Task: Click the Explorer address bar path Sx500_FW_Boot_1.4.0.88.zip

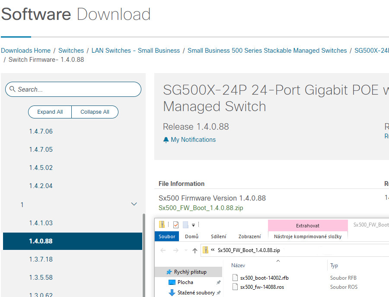Action: 249,250
